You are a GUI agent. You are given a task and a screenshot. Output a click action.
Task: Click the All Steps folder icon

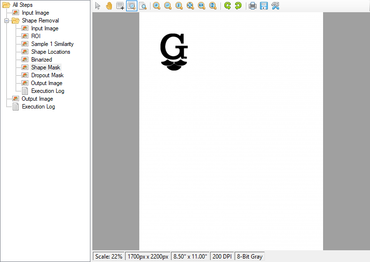6,5
